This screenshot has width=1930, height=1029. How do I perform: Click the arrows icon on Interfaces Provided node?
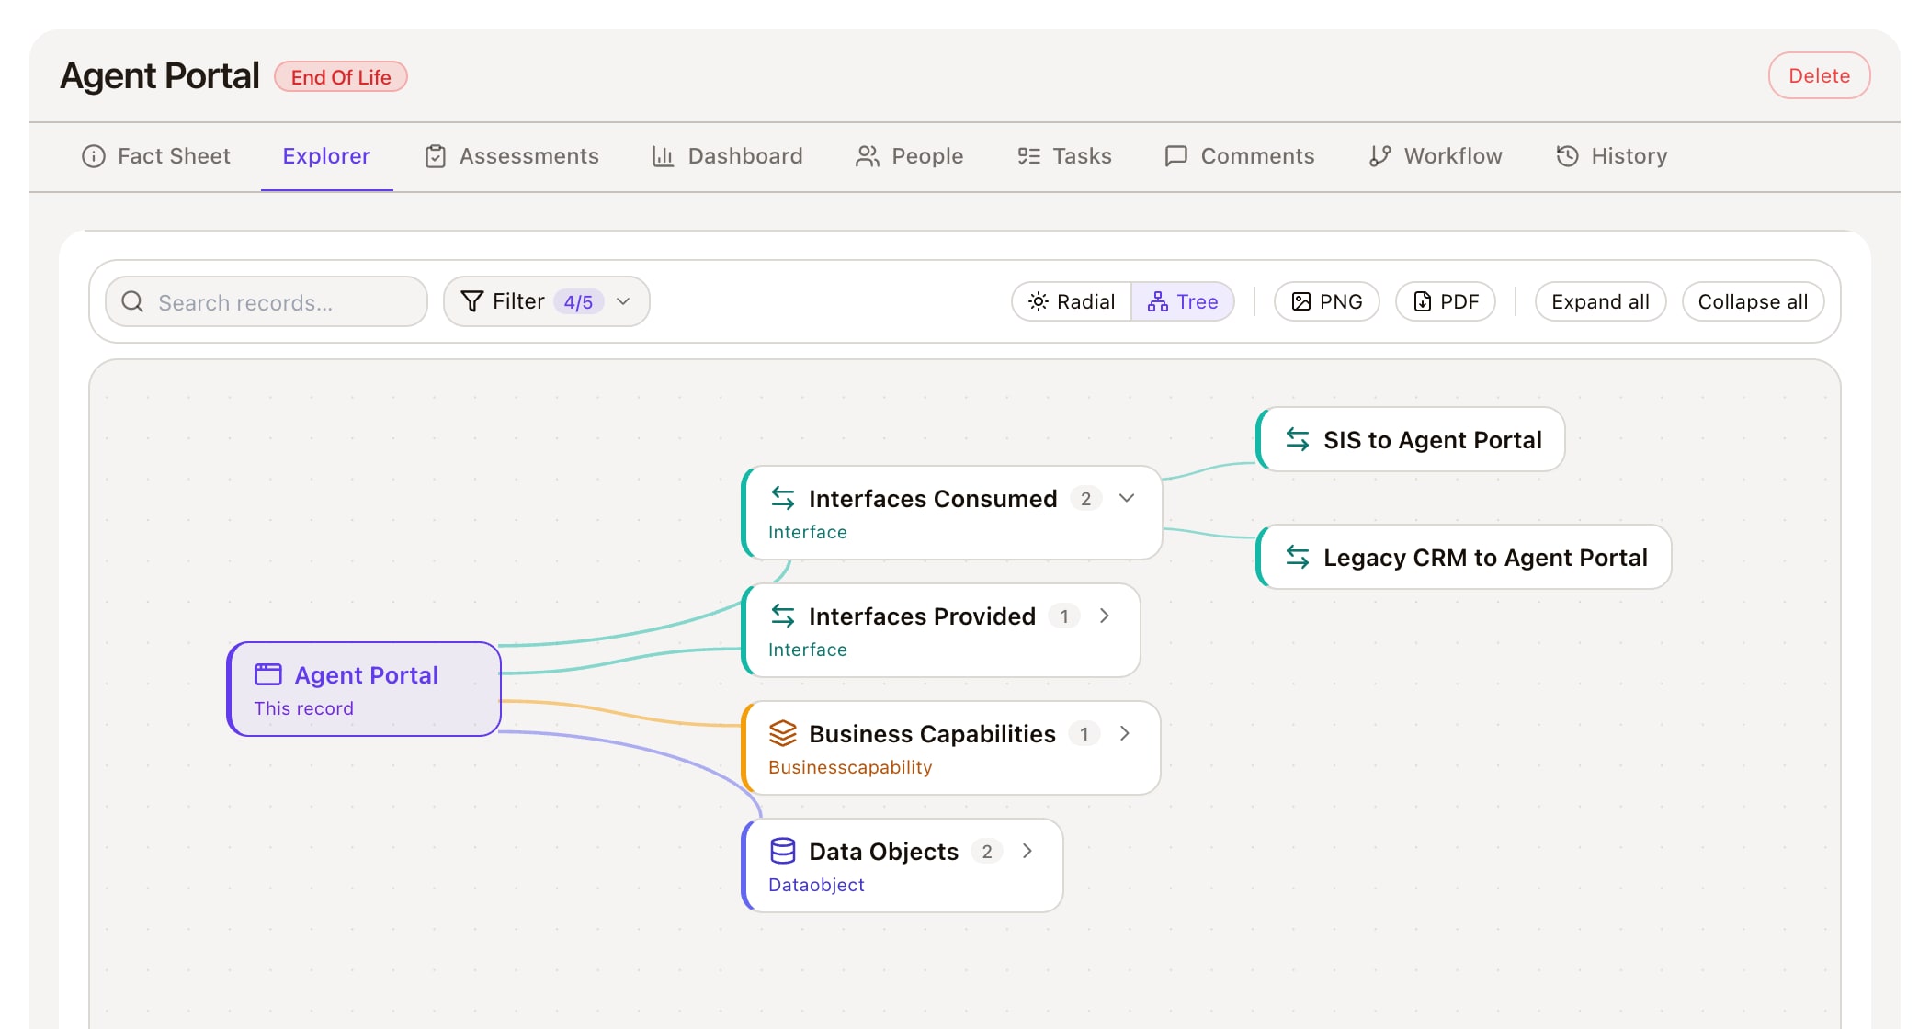[783, 616]
